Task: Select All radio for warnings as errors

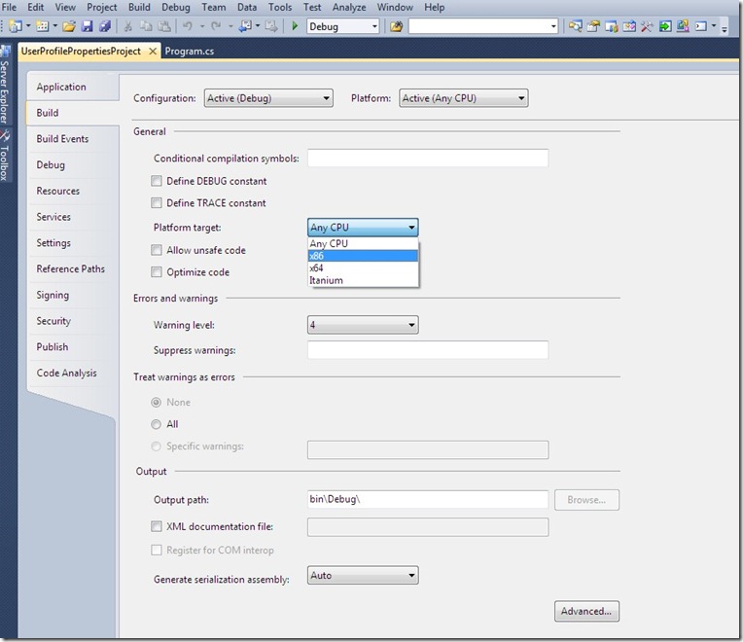Action: point(156,424)
